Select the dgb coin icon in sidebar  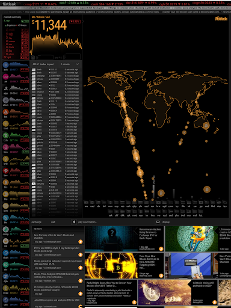(5, 277)
